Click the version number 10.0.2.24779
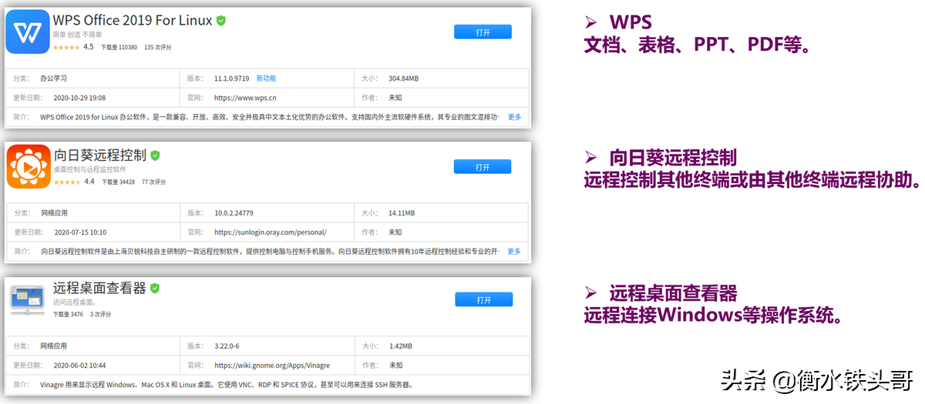The width and height of the screenshot is (925, 404). pyautogui.click(x=234, y=213)
